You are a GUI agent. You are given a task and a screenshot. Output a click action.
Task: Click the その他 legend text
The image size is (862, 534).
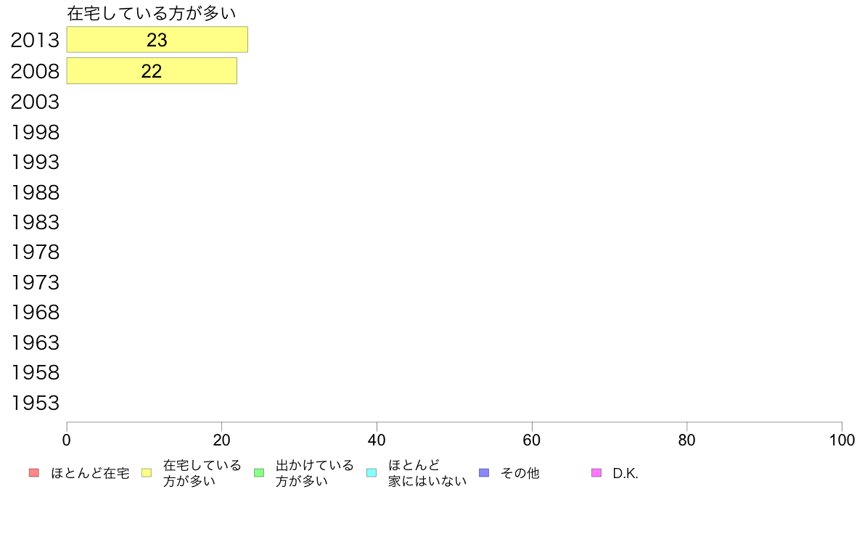pyautogui.click(x=520, y=474)
